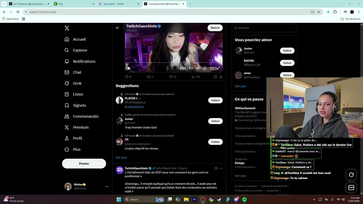Click the X logo in sidebar
The height and width of the screenshot is (204, 363).
tap(67, 28)
